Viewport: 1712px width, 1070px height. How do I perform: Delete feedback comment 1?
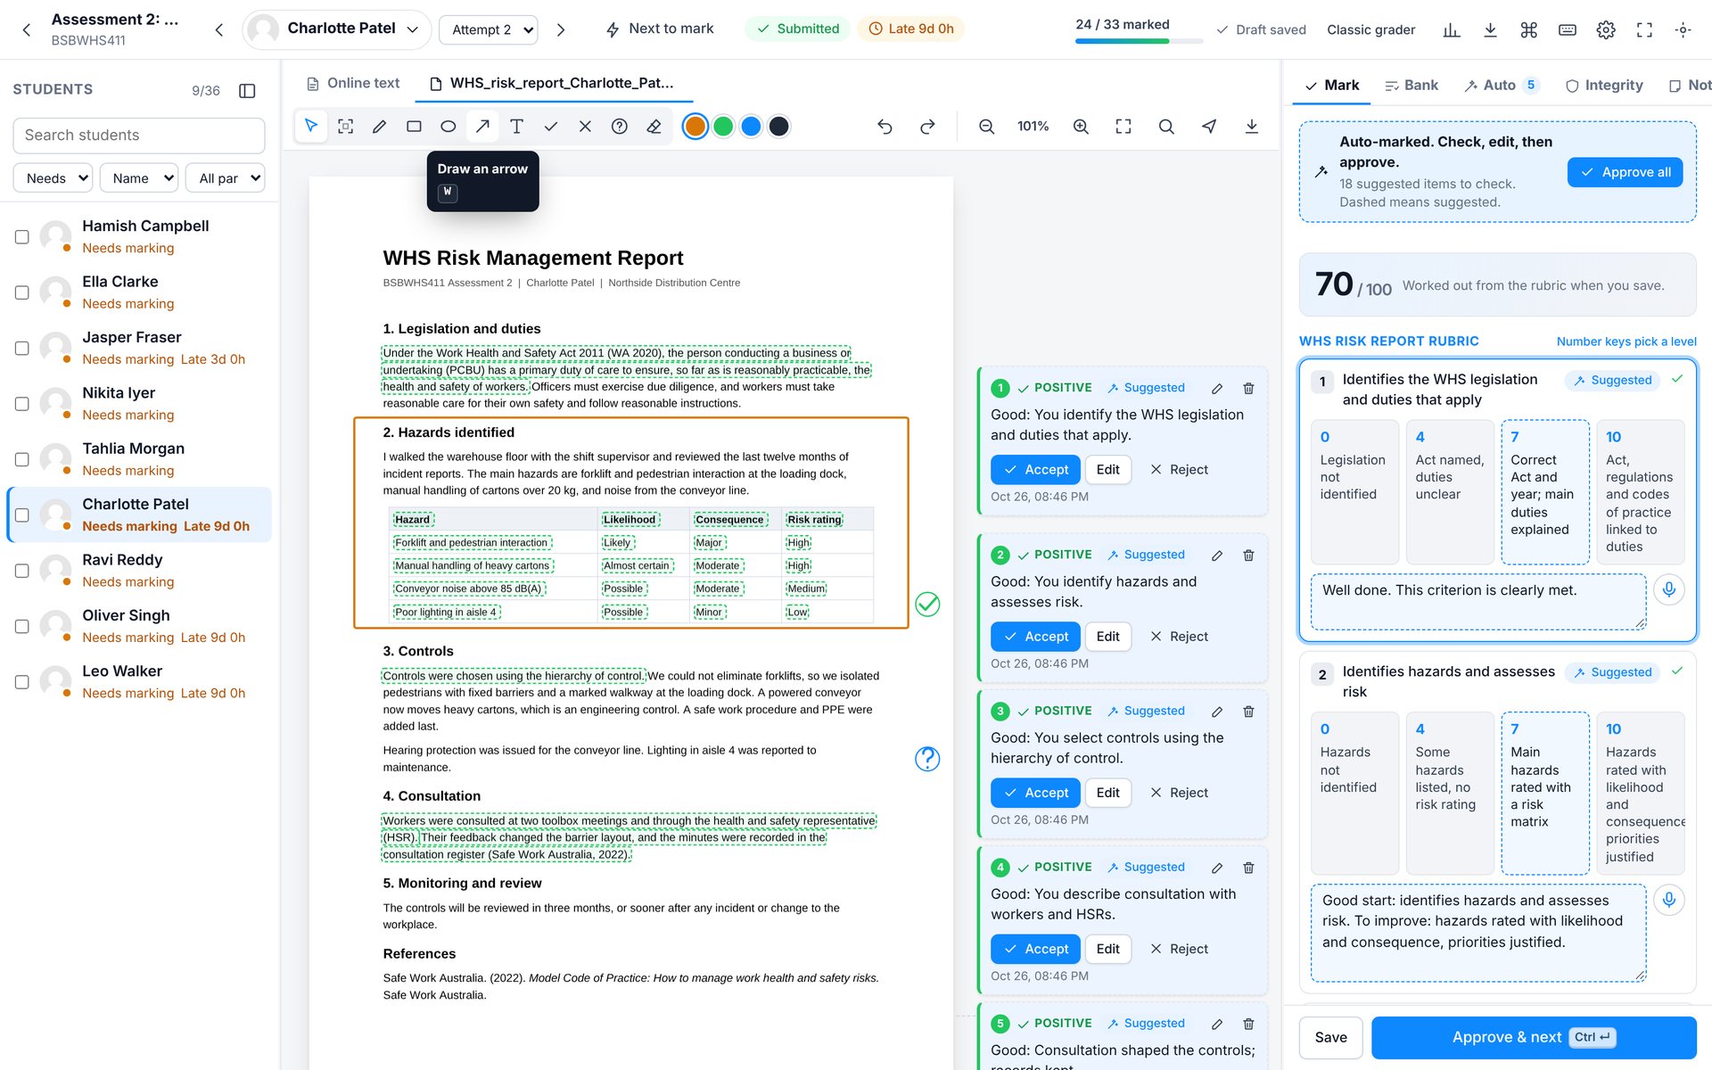pyautogui.click(x=1248, y=388)
